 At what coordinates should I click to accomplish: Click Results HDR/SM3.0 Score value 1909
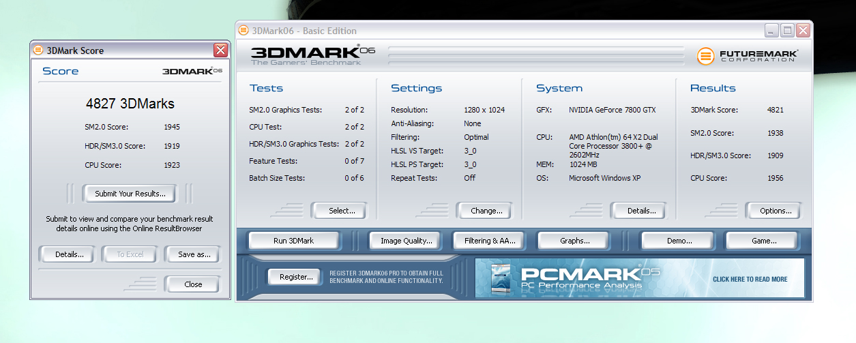(775, 155)
